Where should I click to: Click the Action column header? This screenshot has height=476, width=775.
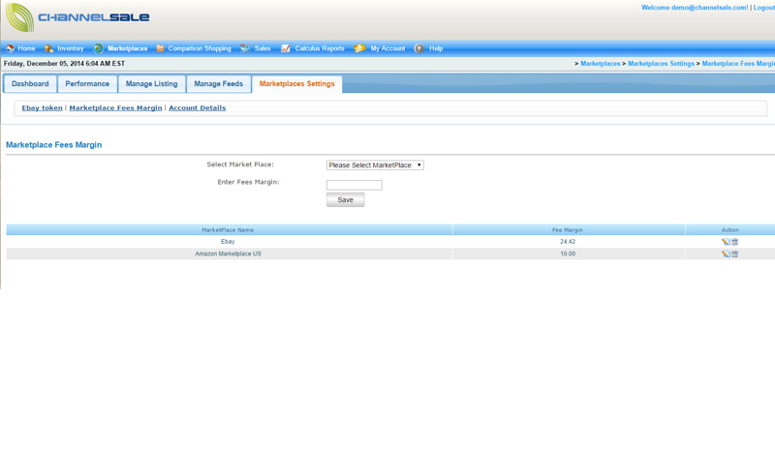click(730, 230)
